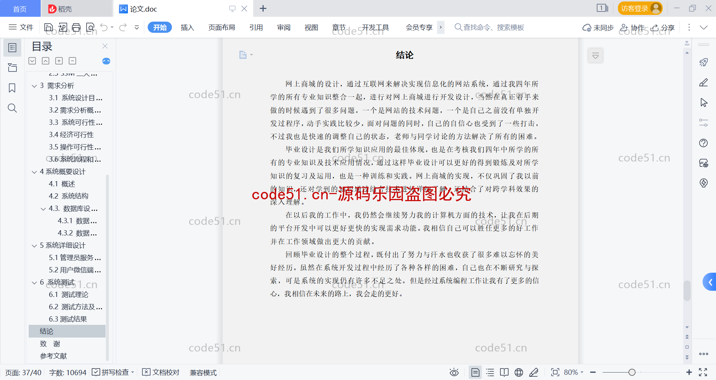Collapse the 3 需求分析 outline node
The width and height of the screenshot is (716, 380).
coord(34,86)
